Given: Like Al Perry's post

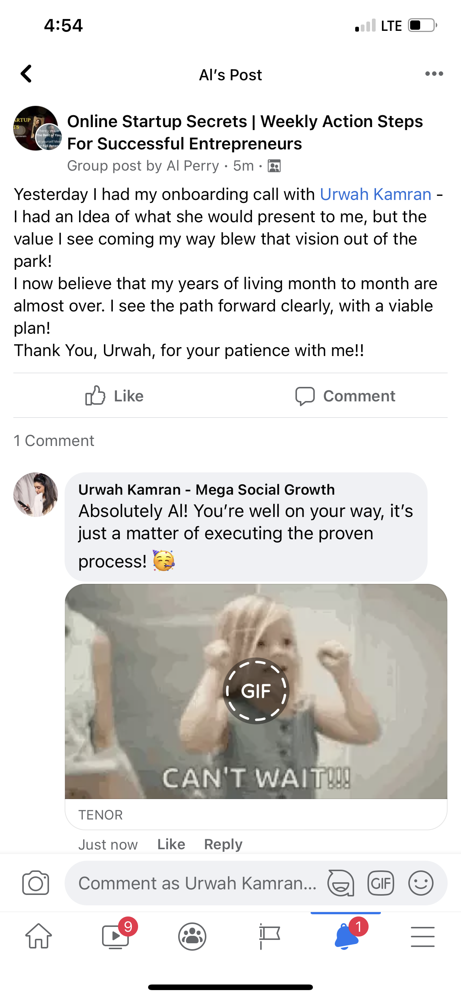Looking at the screenshot, I should [x=114, y=396].
